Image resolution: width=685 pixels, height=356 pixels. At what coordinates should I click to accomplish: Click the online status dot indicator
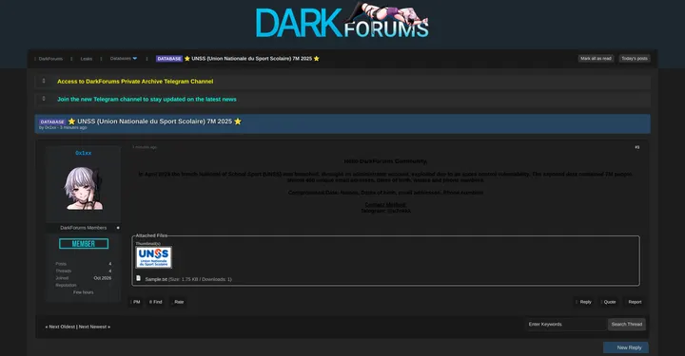pos(118,228)
